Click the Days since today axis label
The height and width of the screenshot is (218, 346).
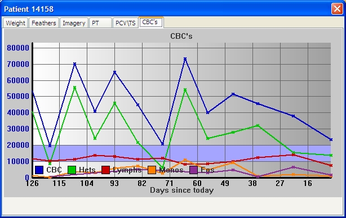click(x=182, y=190)
